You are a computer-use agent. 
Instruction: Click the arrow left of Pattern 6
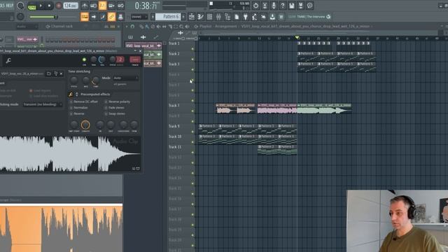[x=153, y=17]
